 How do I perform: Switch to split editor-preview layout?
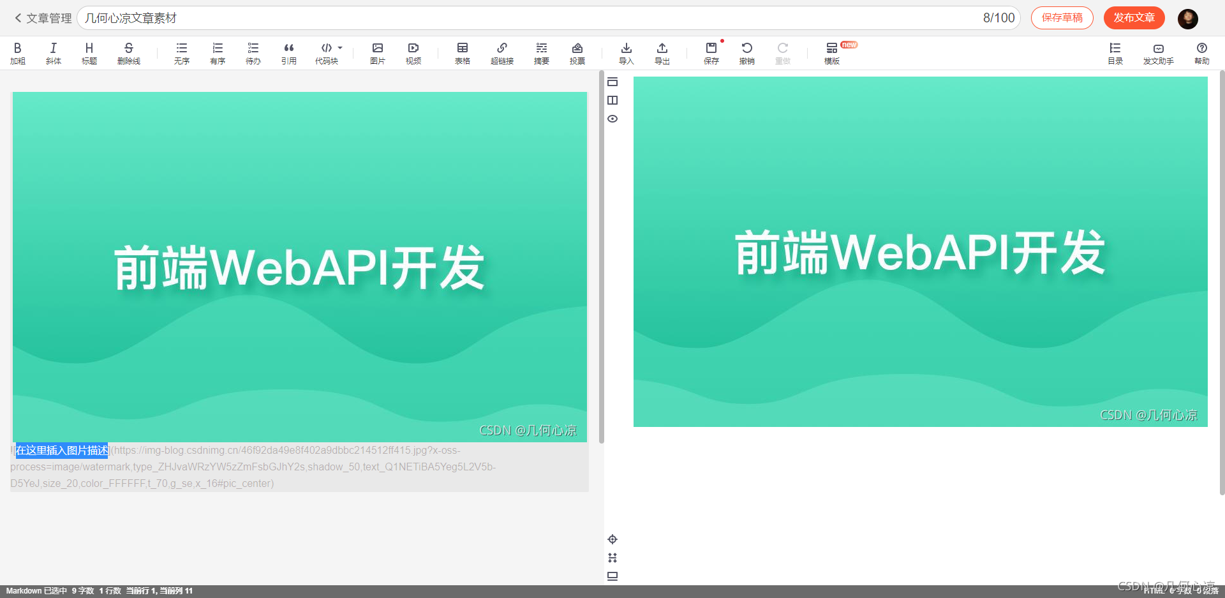(x=612, y=100)
